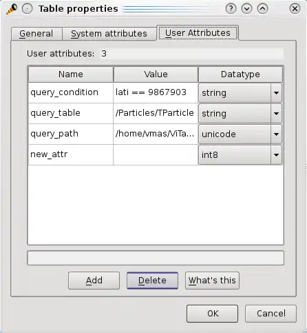Click the maximize up-chevron icon
Screen dimensions: 307x333
tap(263, 9)
